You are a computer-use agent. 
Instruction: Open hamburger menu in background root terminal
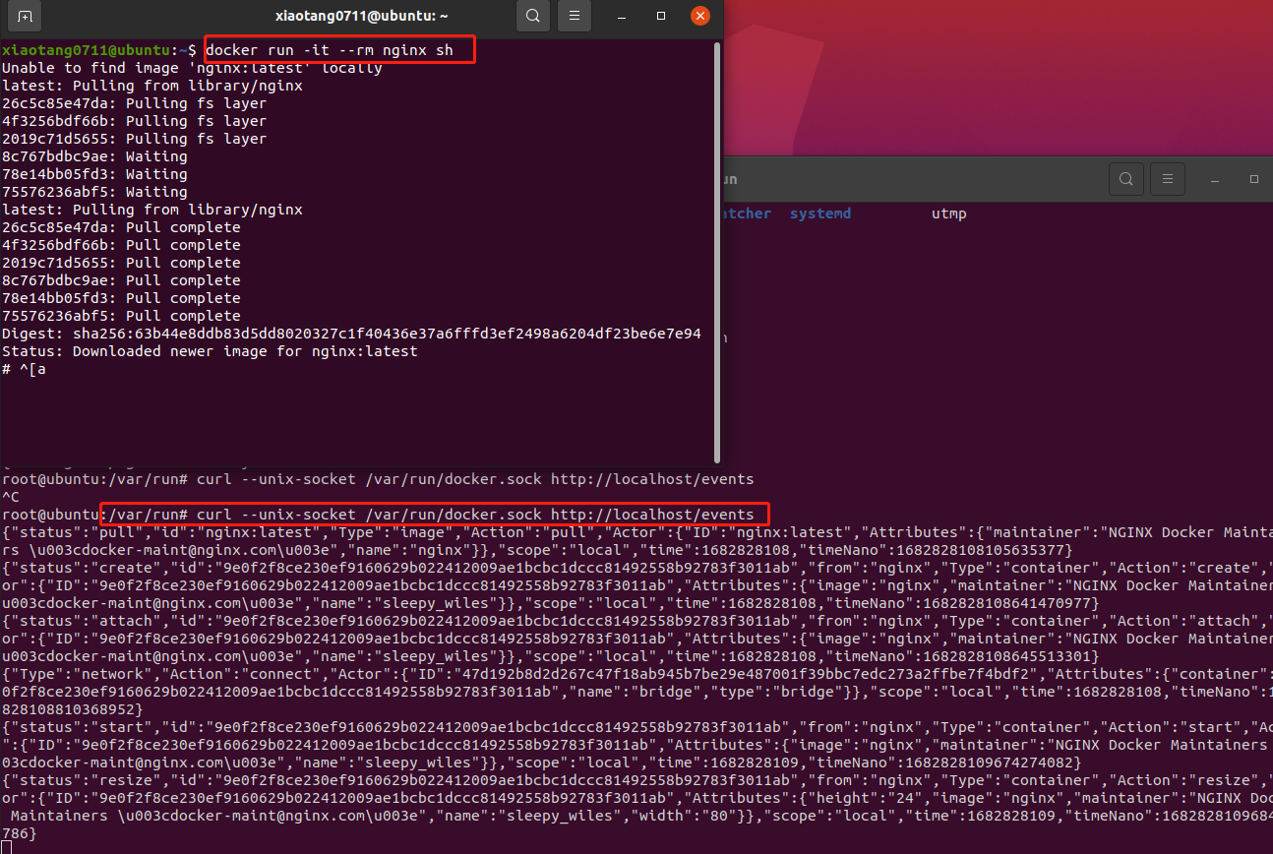(x=1168, y=179)
